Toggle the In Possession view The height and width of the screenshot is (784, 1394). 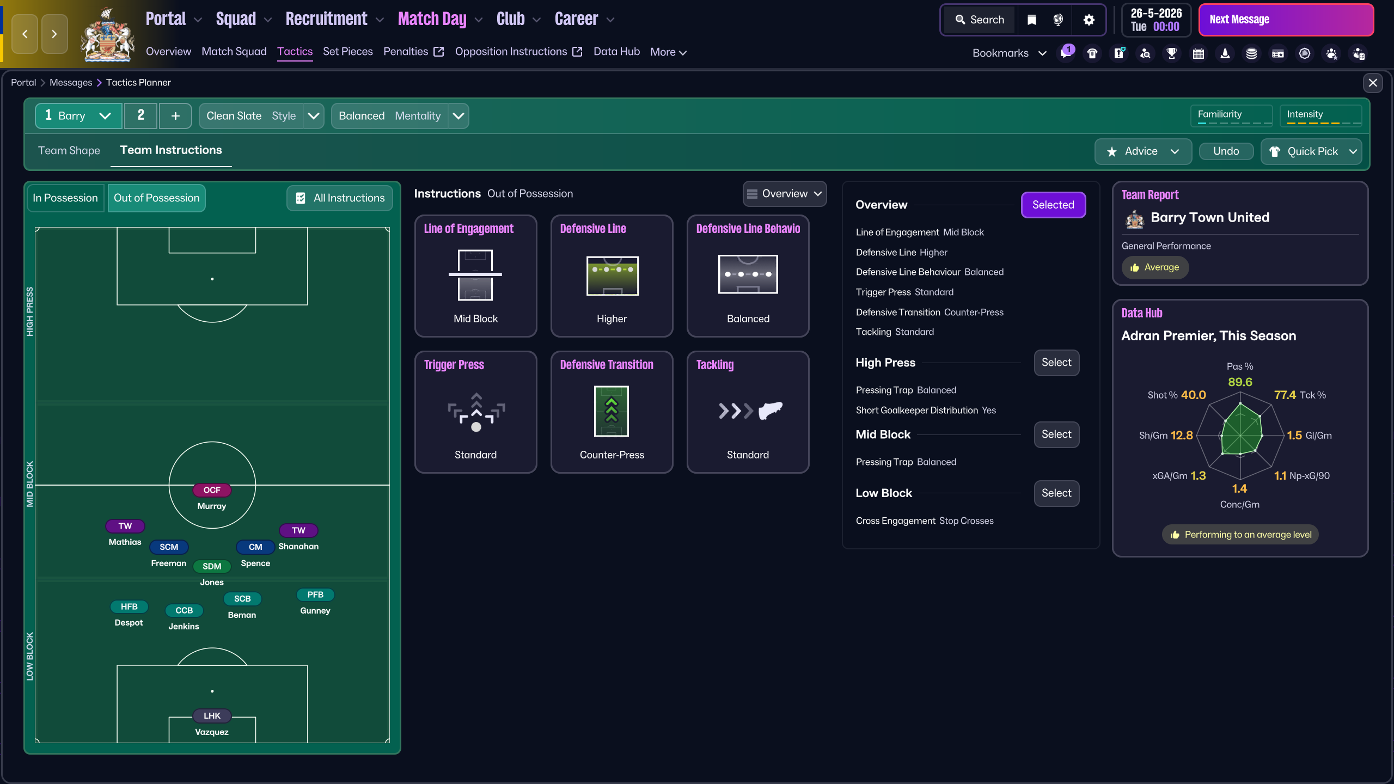pyautogui.click(x=65, y=198)
